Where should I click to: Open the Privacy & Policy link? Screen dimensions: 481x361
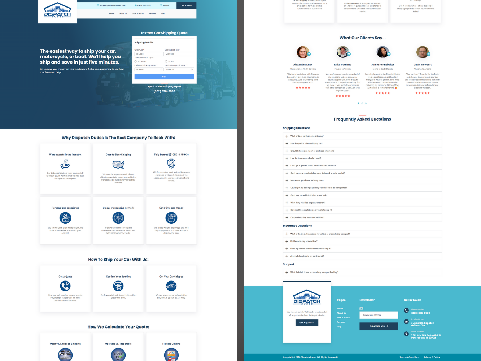432,357
